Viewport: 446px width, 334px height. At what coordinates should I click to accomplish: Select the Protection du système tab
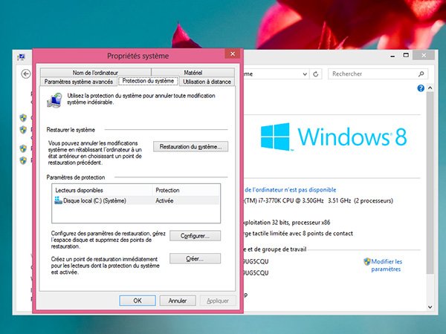click(148, 81)
